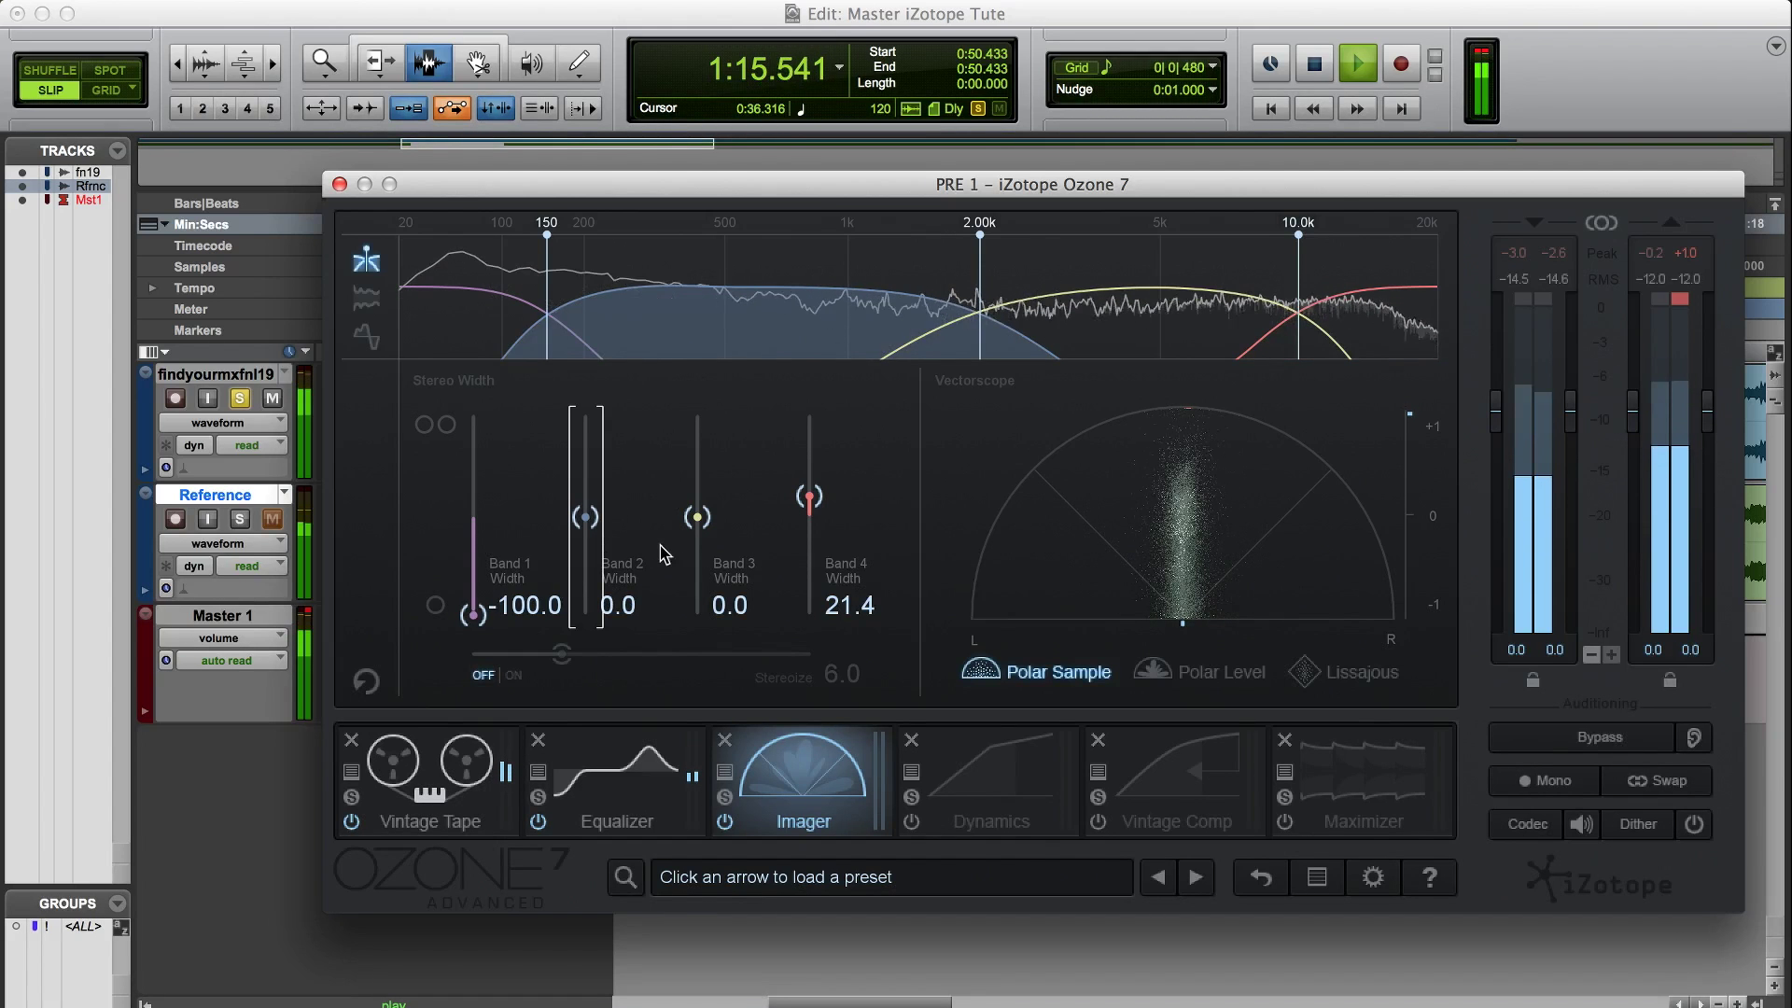Viewport: 1792px width, 1008px height.
Task: Click the Imager reset circular arrow
Action: point(366,681)
